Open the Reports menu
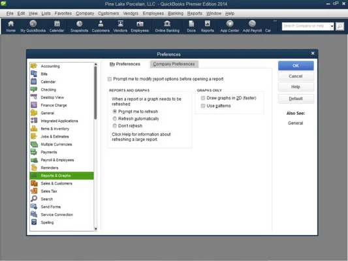 [195, 14]
